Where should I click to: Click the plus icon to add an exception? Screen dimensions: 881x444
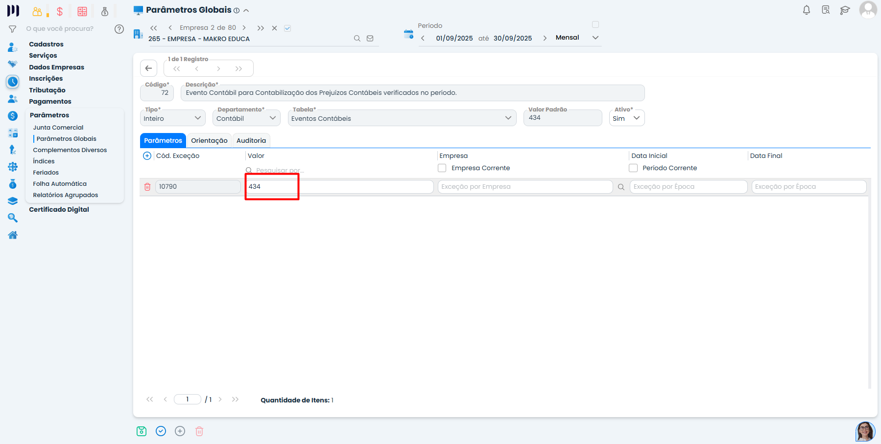click(x=147, y=155)
